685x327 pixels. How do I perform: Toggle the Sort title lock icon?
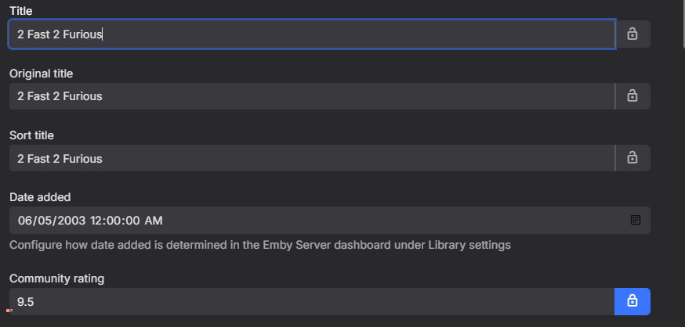[632, 157]
